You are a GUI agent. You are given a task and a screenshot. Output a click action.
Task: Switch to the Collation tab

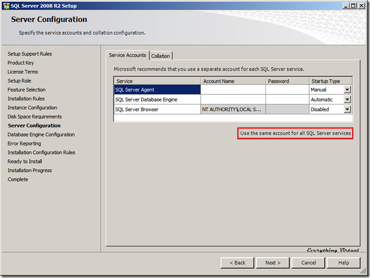(x=160, y=56)
